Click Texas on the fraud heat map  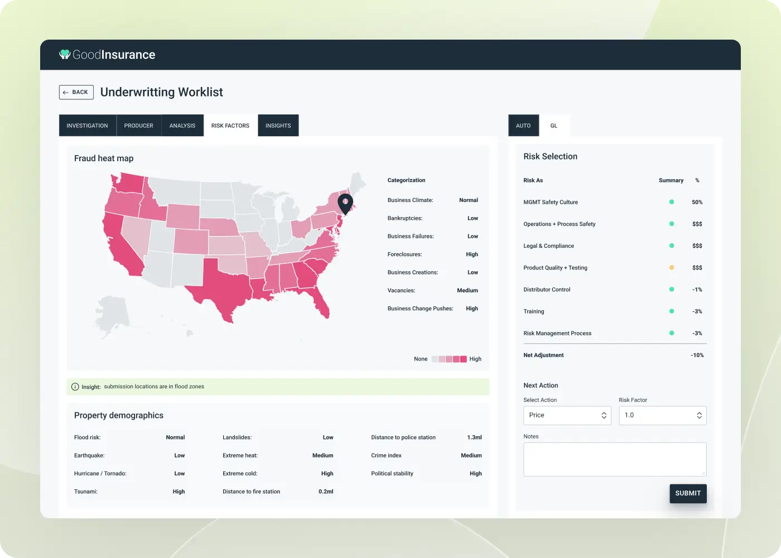pyautogui.click(x=223, y=285)
